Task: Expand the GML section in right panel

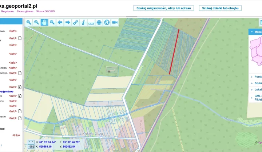Action: click(256, 96)
